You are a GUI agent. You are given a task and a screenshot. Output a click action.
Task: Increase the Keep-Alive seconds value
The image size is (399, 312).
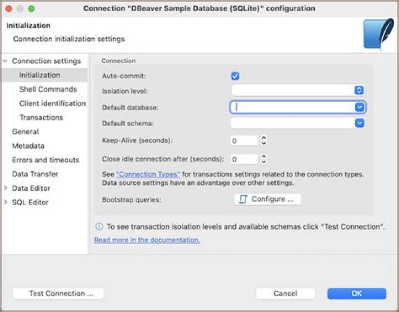(x=264, y=138)
